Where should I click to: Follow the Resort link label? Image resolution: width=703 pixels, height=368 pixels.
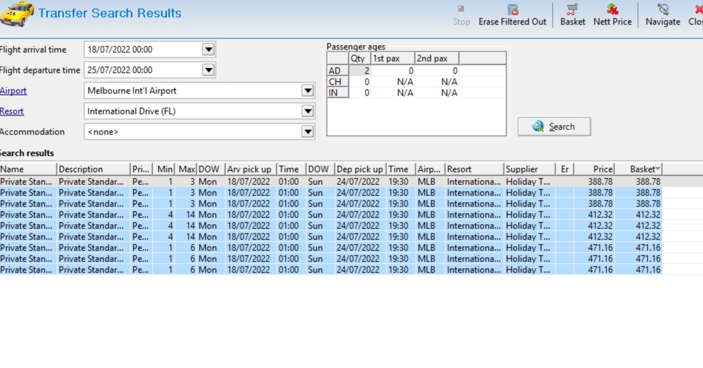[x=12, y=111]
